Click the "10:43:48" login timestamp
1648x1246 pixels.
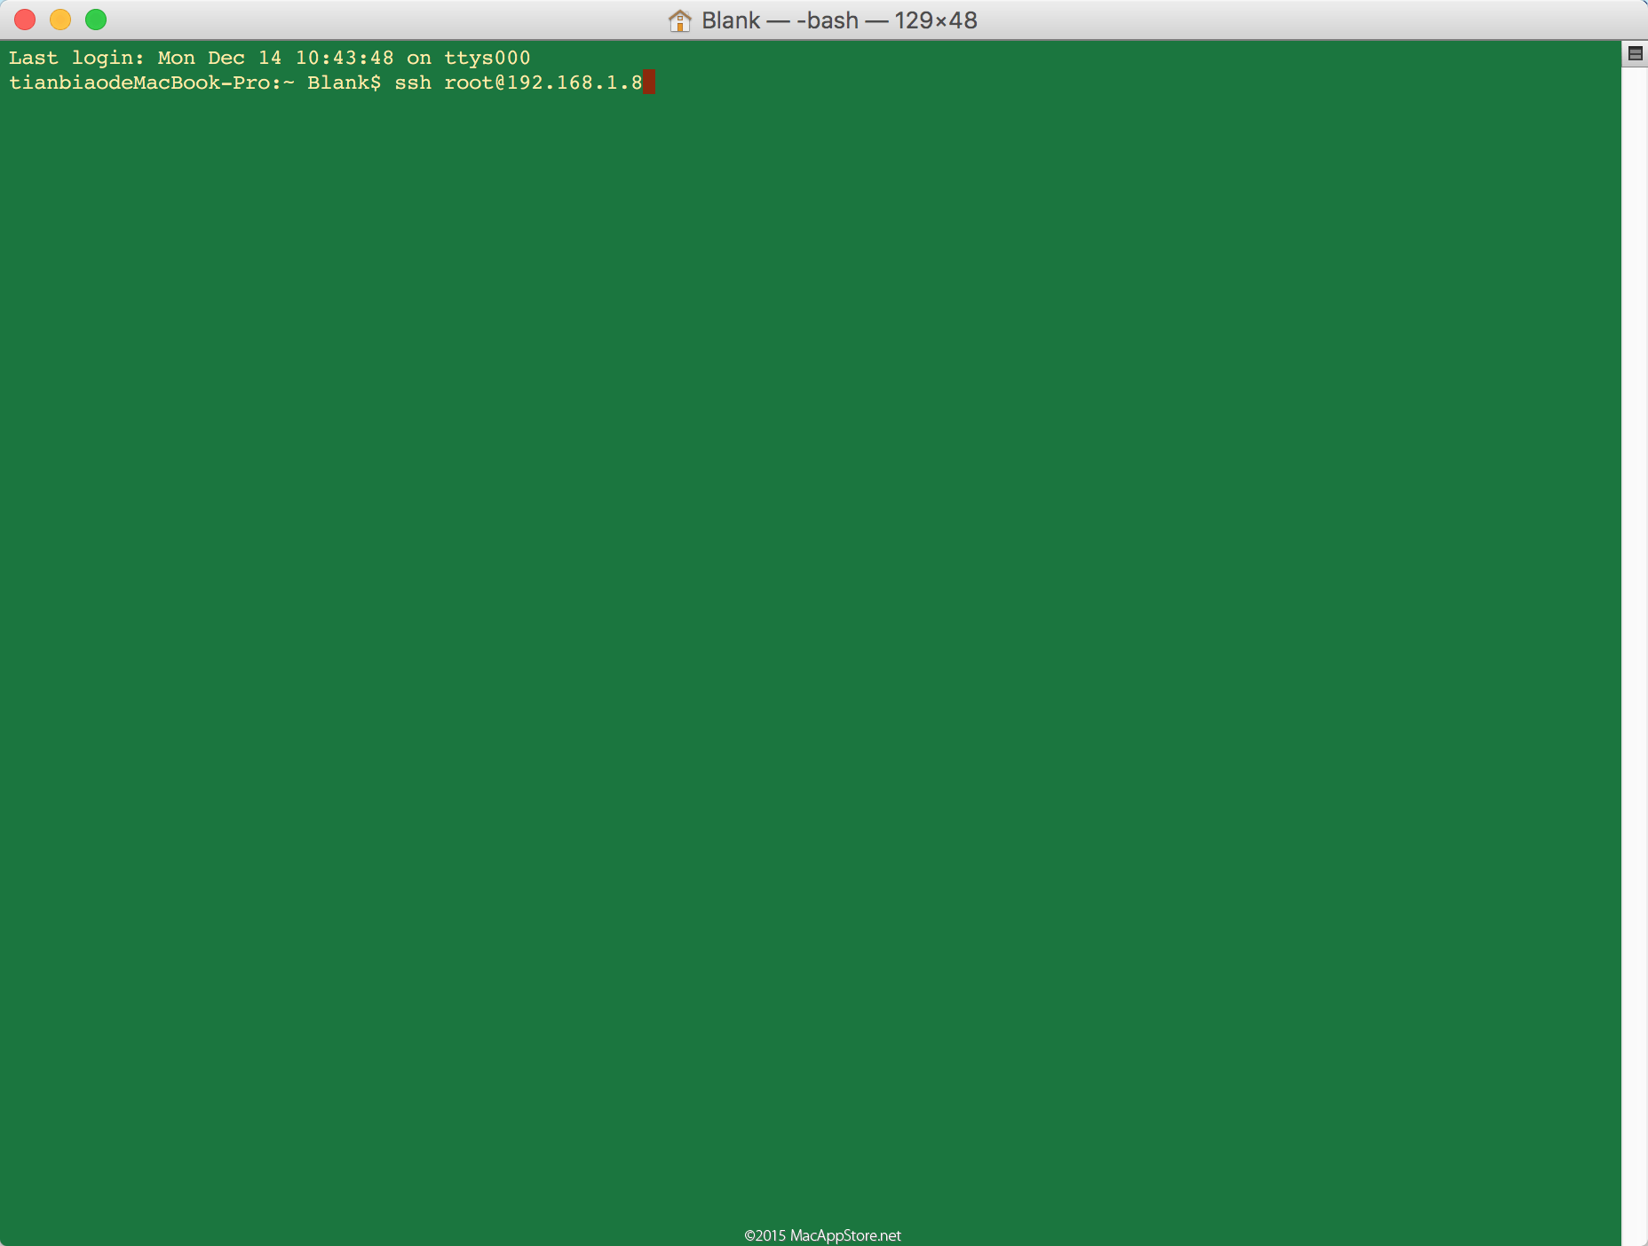[x=345, y=58]
